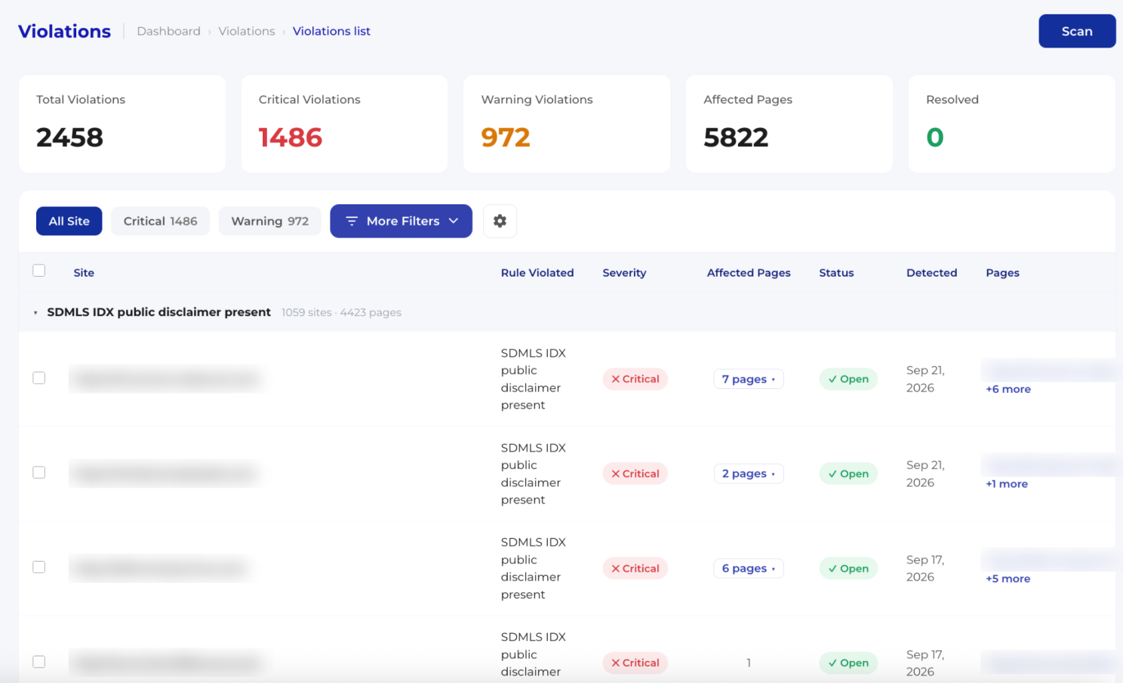This screenshot has height=683, width=1123.
Task: Open the table settings gear icon
Action: click(x=500, y=221)
